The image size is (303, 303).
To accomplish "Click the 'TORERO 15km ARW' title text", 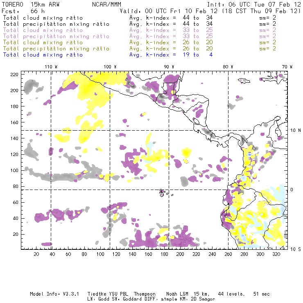I will 31,5.
